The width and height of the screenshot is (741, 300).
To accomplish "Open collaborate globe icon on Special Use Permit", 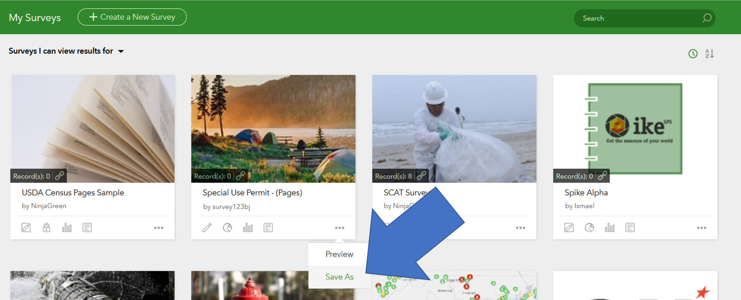I will tap(228, 228).
